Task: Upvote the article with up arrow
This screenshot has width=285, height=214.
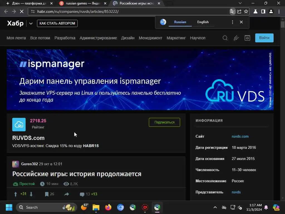Action: point(16,194)
